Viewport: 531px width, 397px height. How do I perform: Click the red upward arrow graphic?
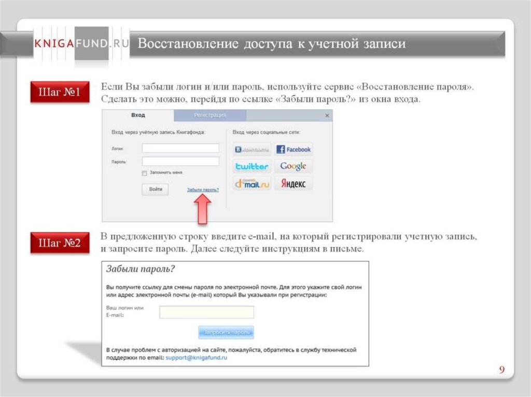pyautogui.click(x=203, y=210)
